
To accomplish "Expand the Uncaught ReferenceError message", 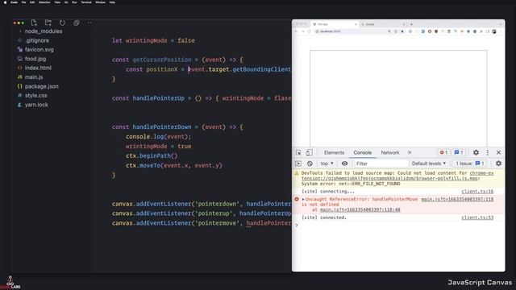I will point(303,199).
